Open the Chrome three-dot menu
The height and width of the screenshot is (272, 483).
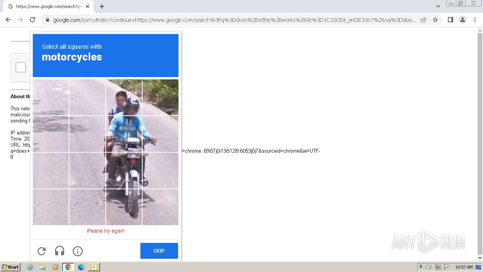475,20
